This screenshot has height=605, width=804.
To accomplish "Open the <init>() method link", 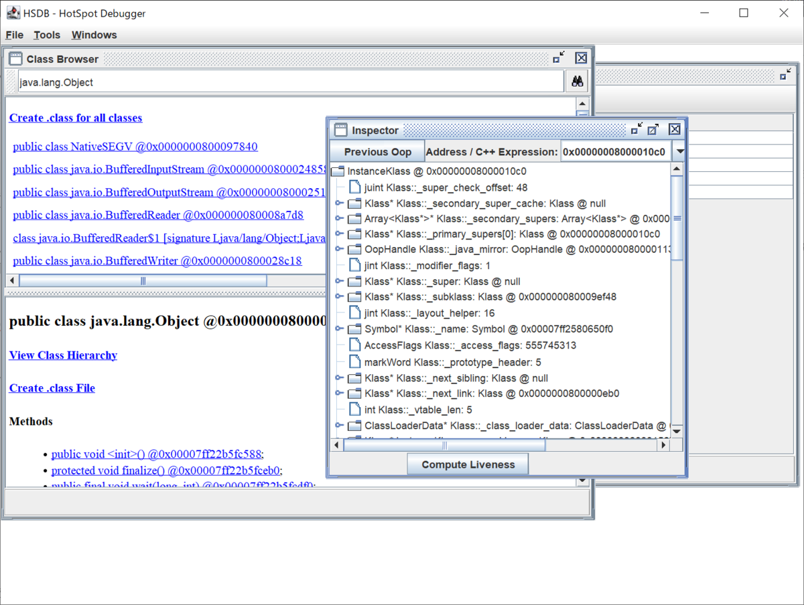I will coord(157,453).
